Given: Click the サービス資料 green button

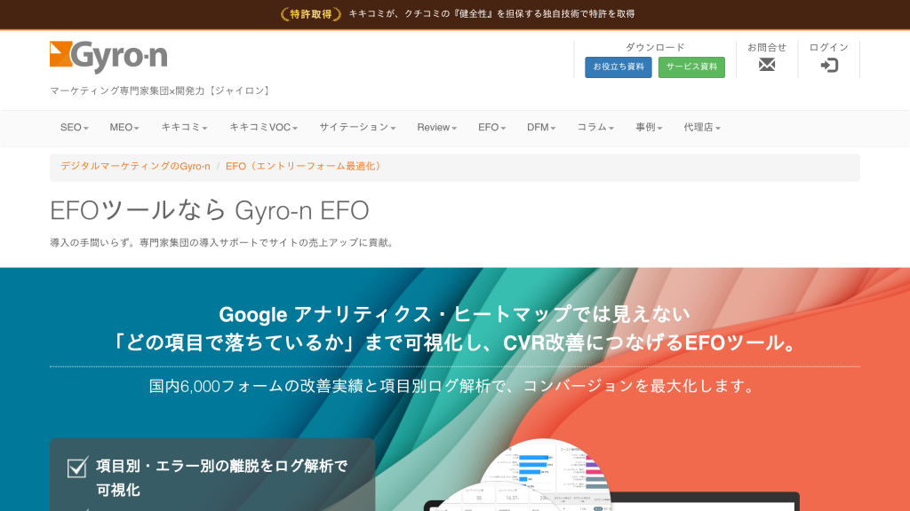Looking at the screenshot, I should click(691, 67).
